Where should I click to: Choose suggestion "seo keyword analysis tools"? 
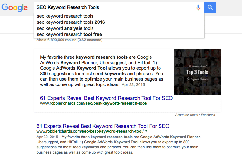(x=119, y=29)
